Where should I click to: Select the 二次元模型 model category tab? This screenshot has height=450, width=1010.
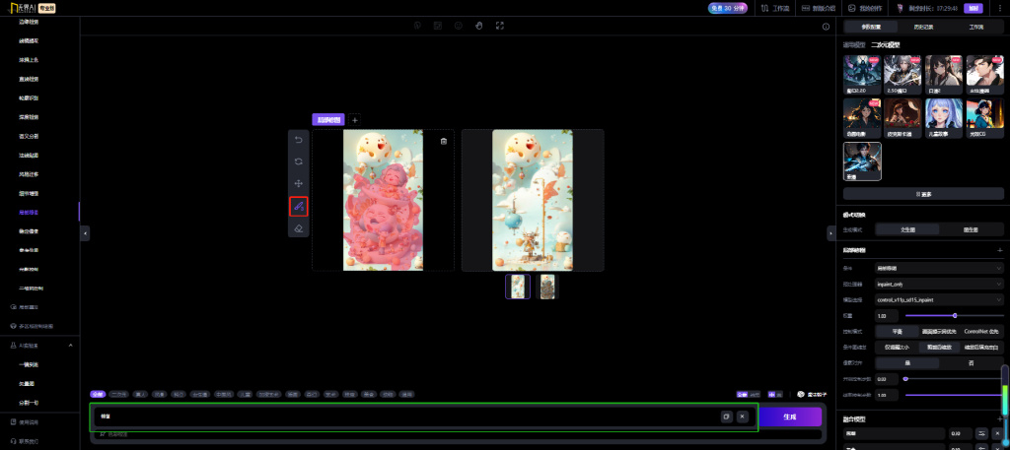[x=885, y=45]
